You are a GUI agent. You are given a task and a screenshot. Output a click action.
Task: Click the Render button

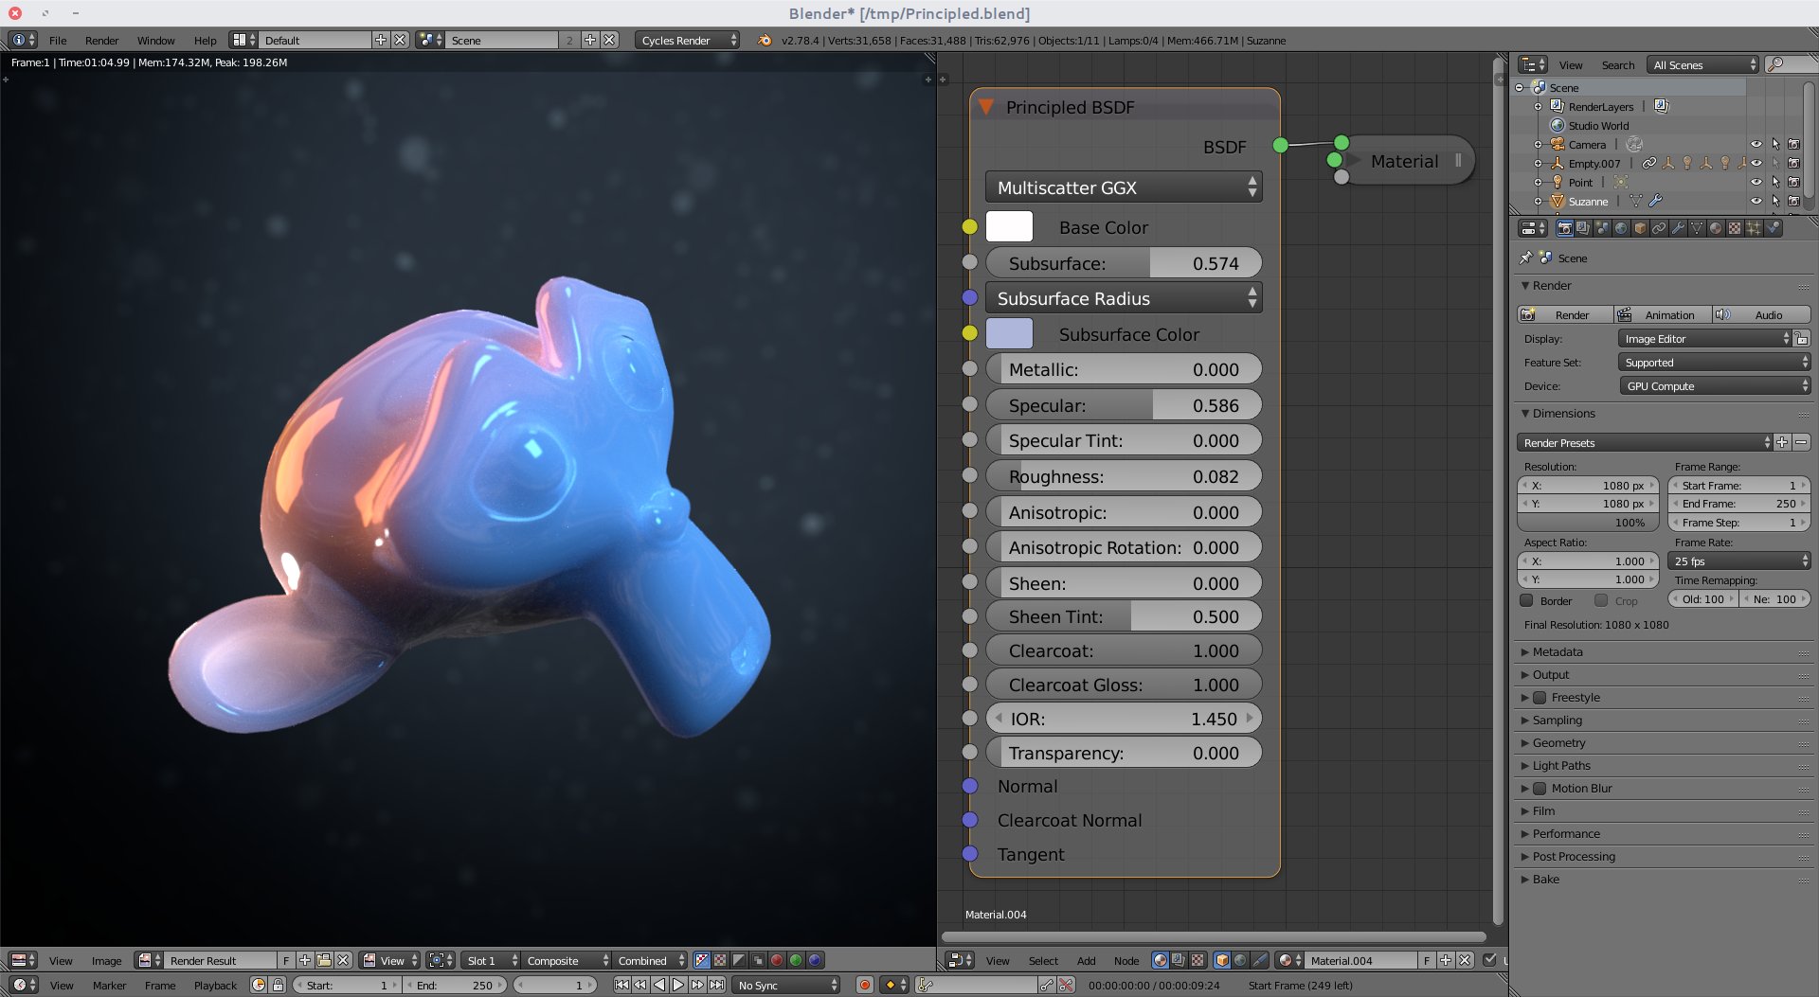(x=1565, y=315)
